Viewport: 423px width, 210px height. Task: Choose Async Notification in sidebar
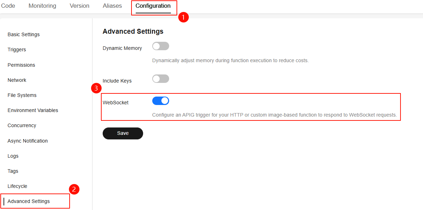tap(27, 141)
